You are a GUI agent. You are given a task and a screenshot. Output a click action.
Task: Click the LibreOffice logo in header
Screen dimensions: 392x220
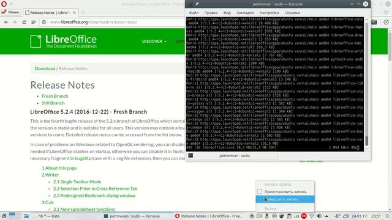[64, 41]
